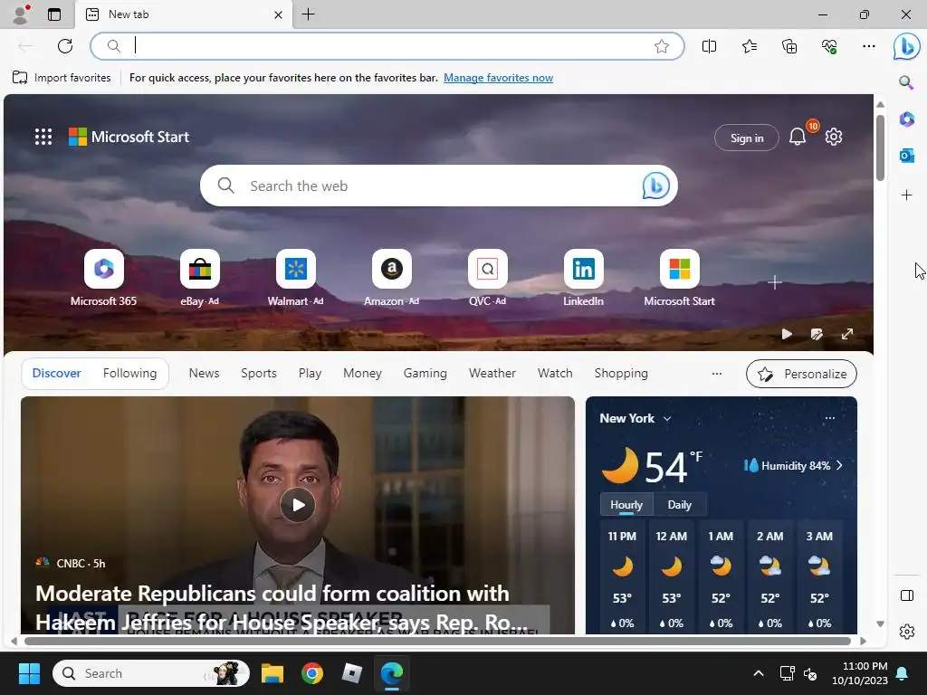
Task: Add this page to favorites star
Action: pos(662,46)
